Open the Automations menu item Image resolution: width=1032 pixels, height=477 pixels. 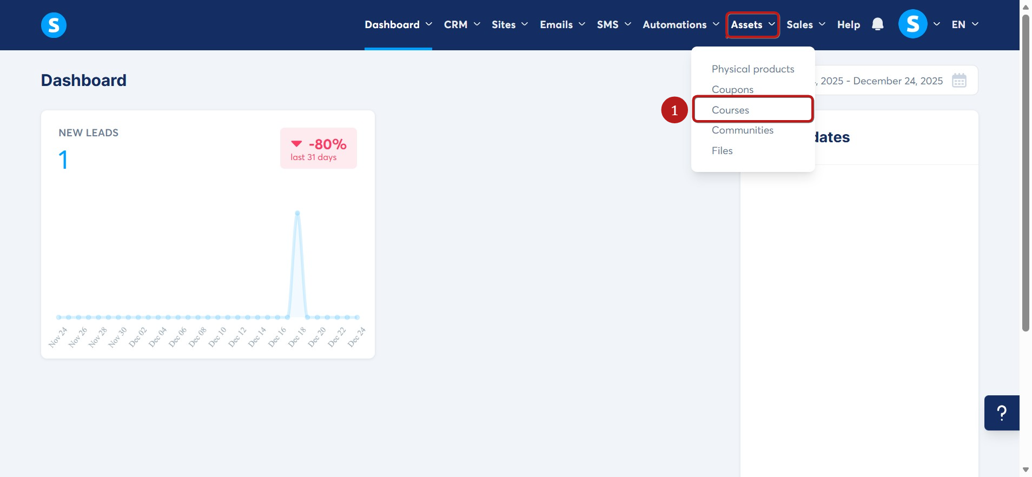(x=674, y=25)
